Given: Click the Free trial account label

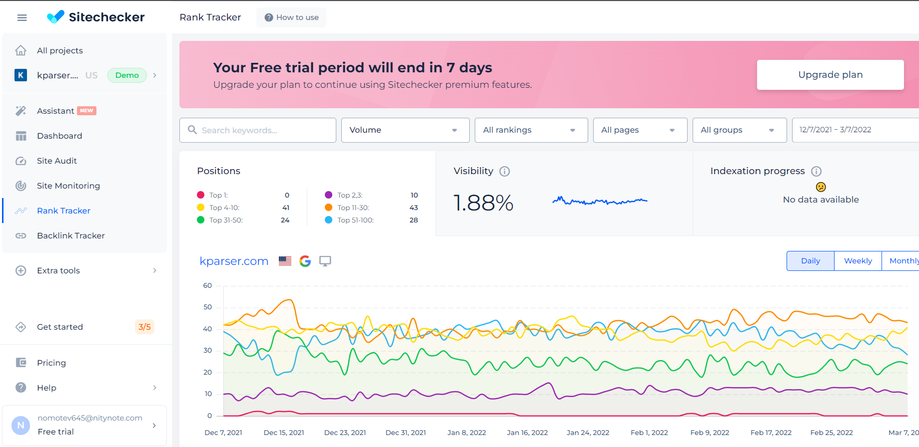Looking at the screenshot, I should pyautogui.click(x=55, y=432).
